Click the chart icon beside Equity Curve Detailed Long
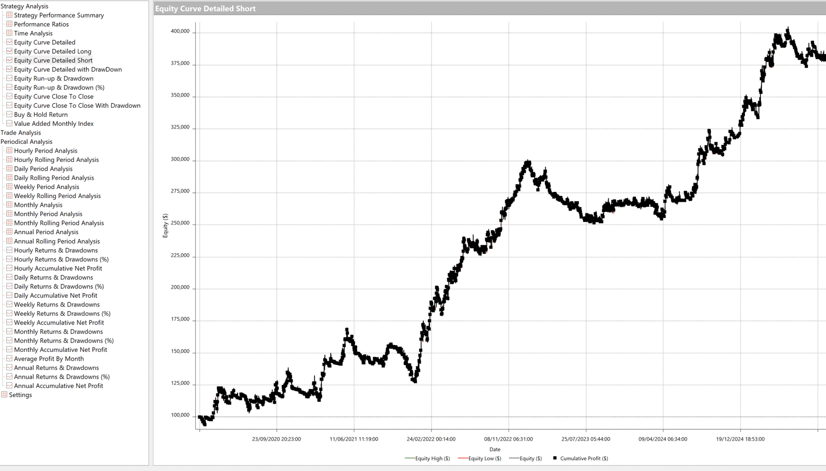The width and height of the screenshot is (826, 471). [x=9, y=51]
